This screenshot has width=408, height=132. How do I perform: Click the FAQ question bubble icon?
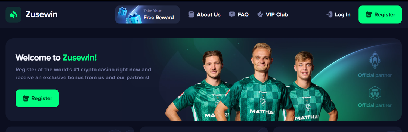(232, 15)
